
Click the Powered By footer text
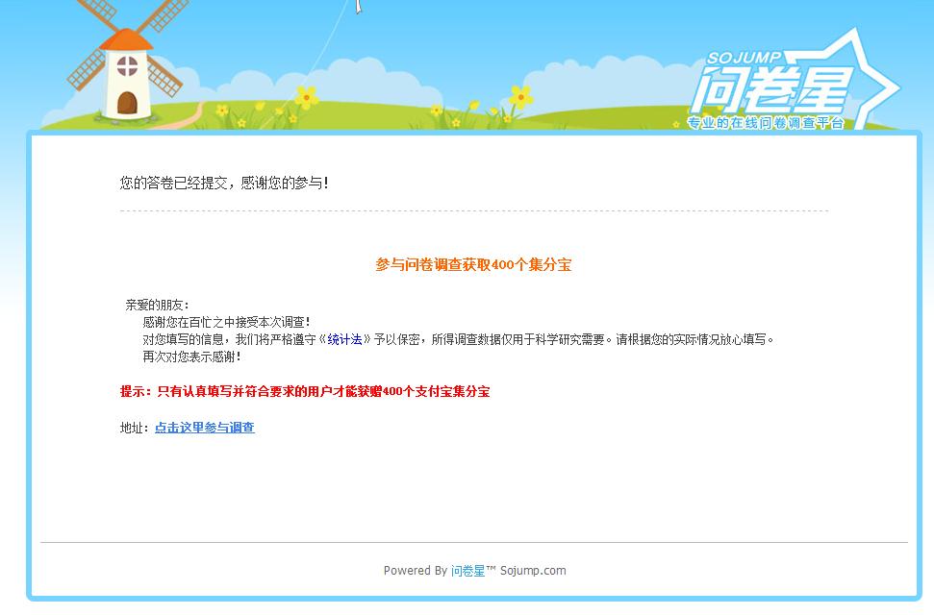pyautogui.click(x=415, y=571)
